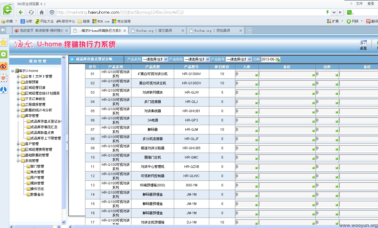Collapse 系统管理 tree node
Image resolution: width=378 pixels, height=228 pixels.
pyautogui.click(x=18, y=161)
